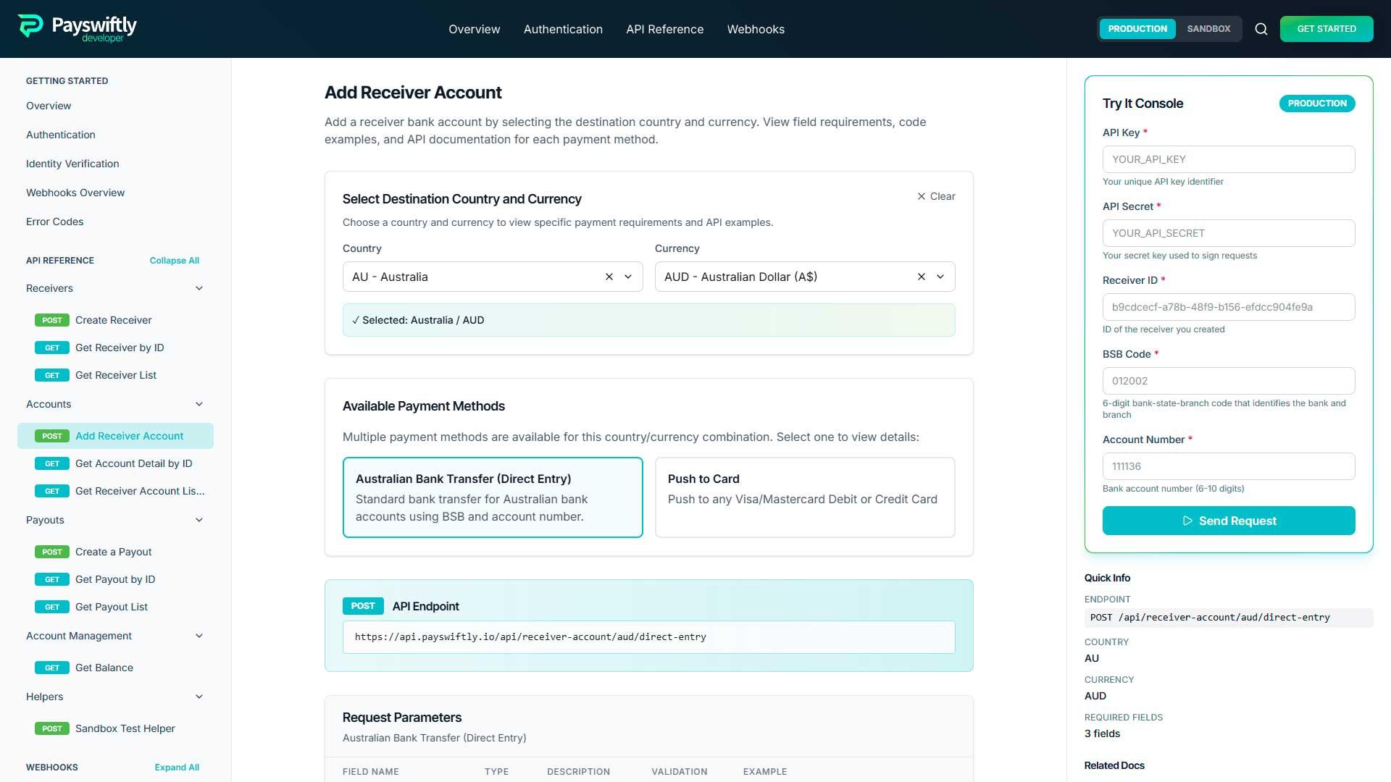Click Collapse All in API Reference sidebar
Viewport: 1391px width, 782px height.
pos(174,260)
